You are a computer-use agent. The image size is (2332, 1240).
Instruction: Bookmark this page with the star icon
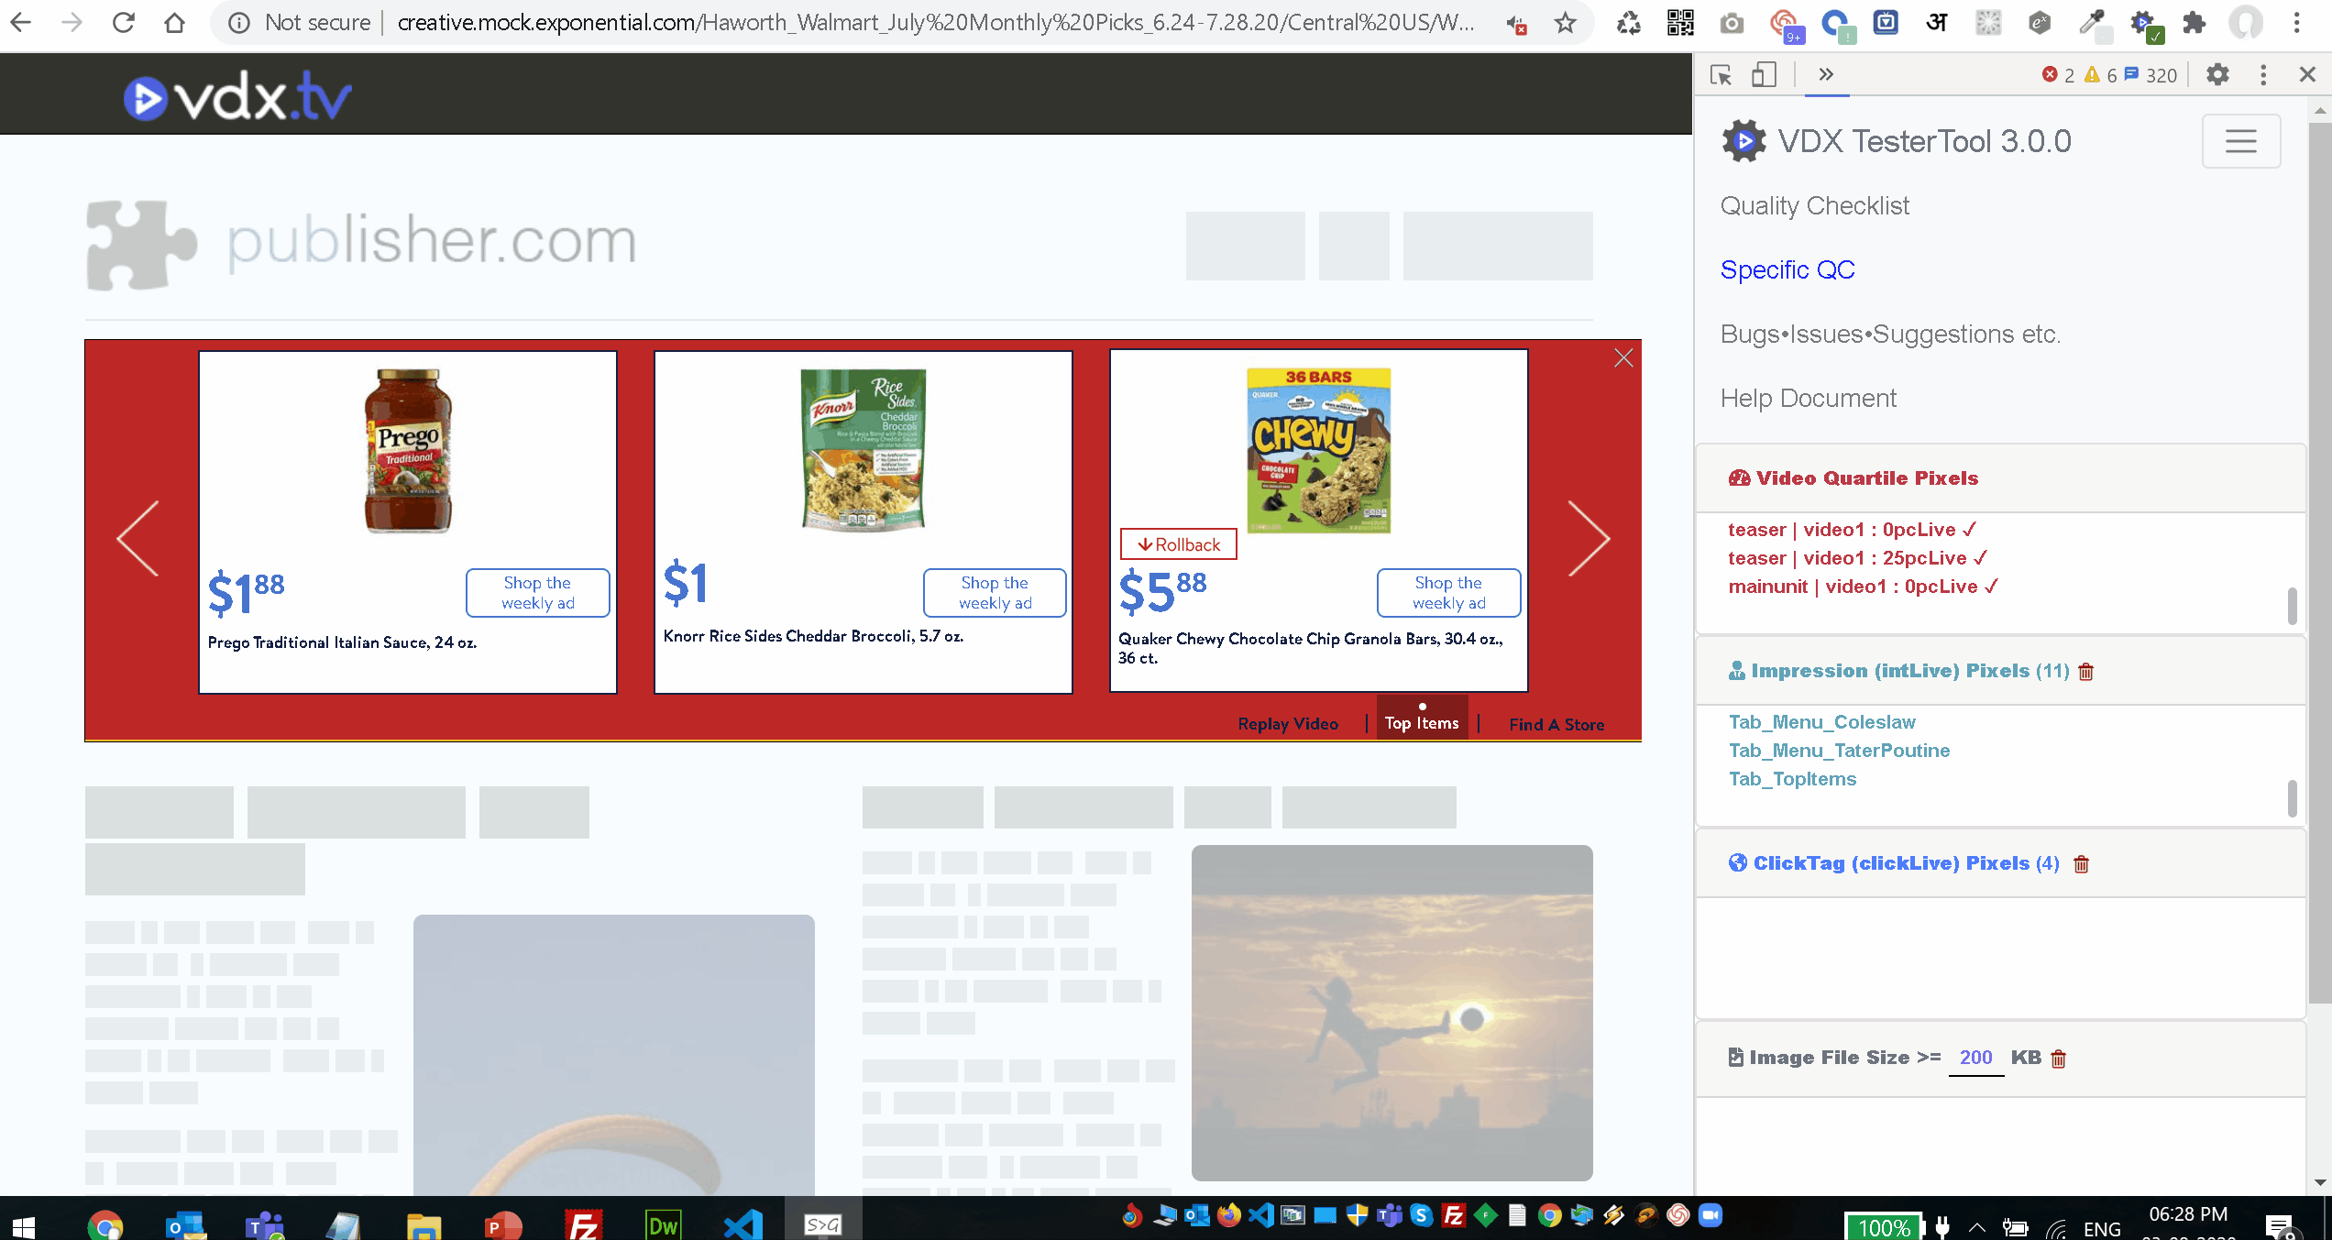click(1566, 23)
